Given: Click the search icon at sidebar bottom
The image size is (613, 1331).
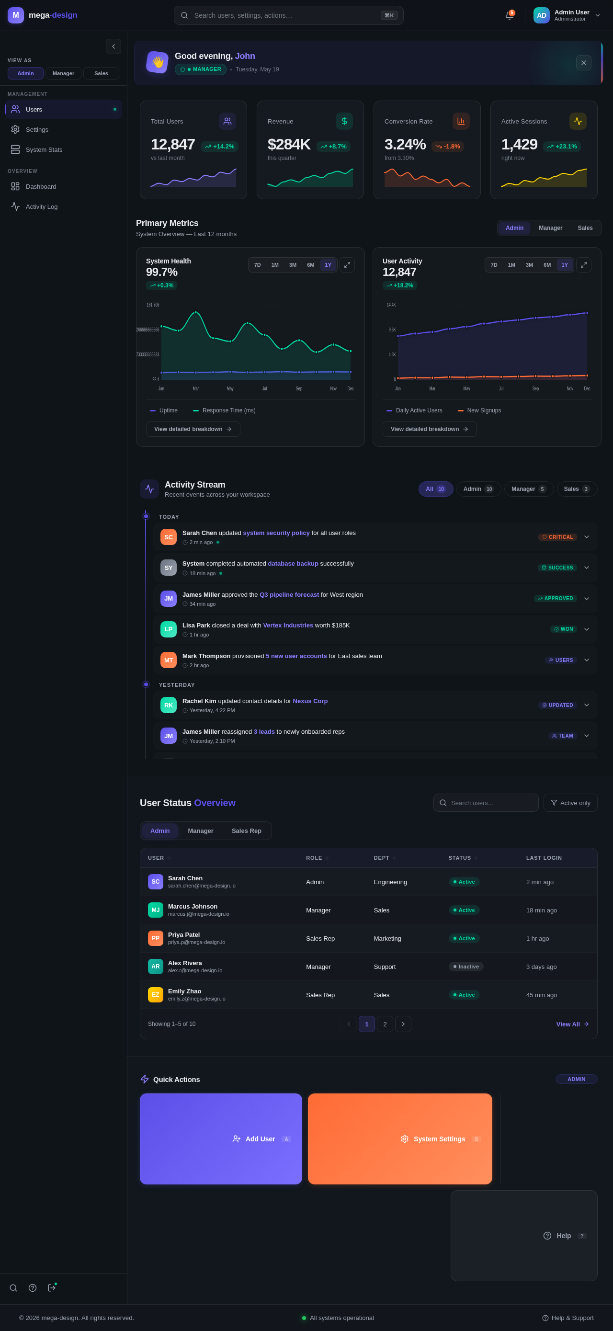Looking at the screenshot, I should pyautogui.click(x=13, y=1287).
